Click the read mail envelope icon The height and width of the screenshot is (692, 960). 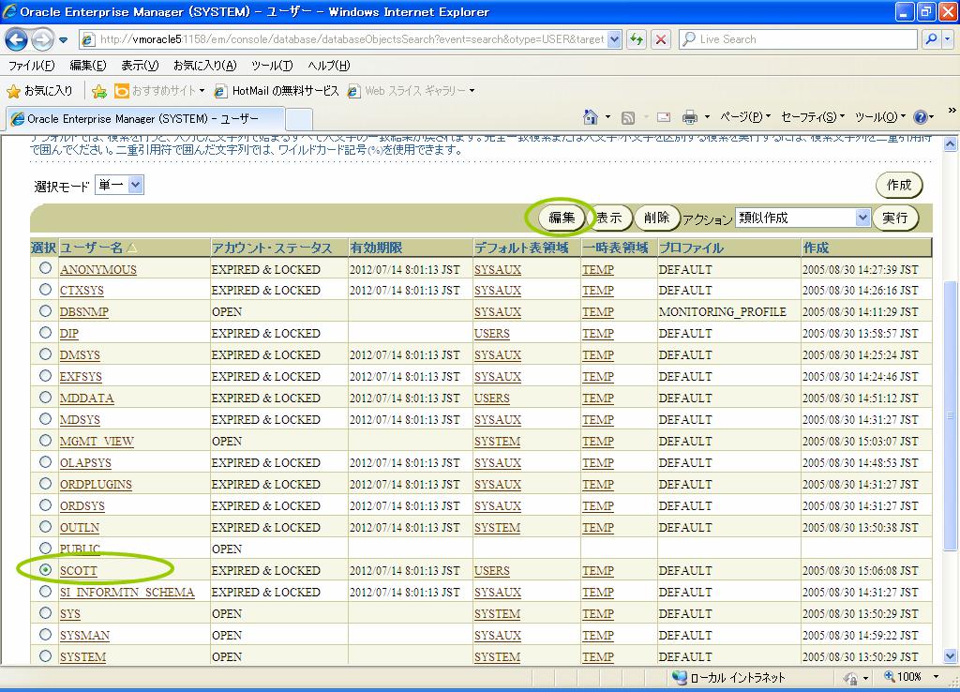coord(664,117)
